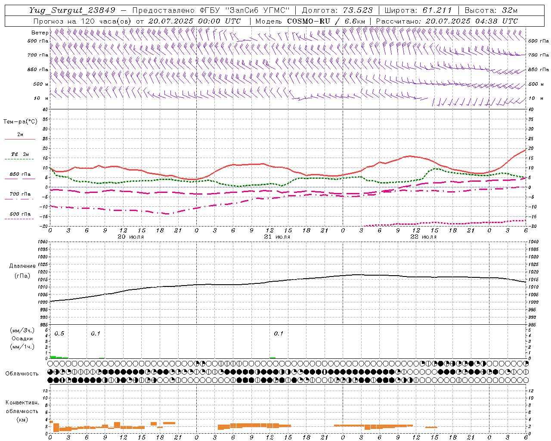Click the 850 гПа temperature legend entry
Viewport: 551px width, 441px height.
[x=20, y=174]
